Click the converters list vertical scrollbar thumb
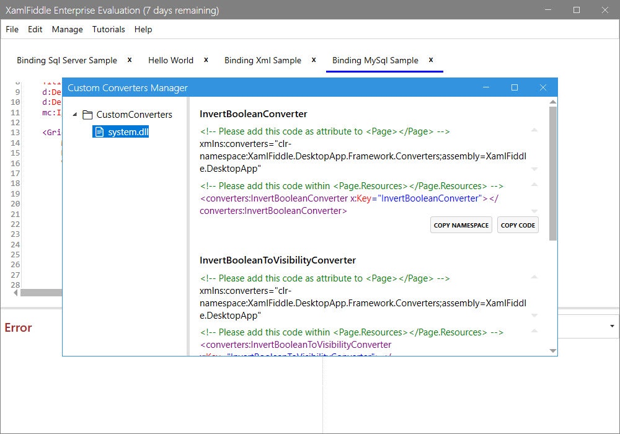 (553, 174)
